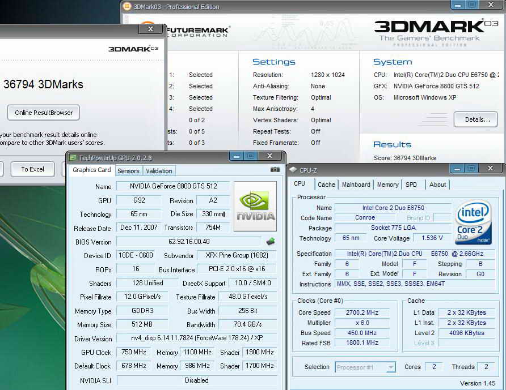Click the GPU-Z Name field showing GeForce 8800 GTS 512
Viewport: 506px width, 390px height.
coord(173,186)
